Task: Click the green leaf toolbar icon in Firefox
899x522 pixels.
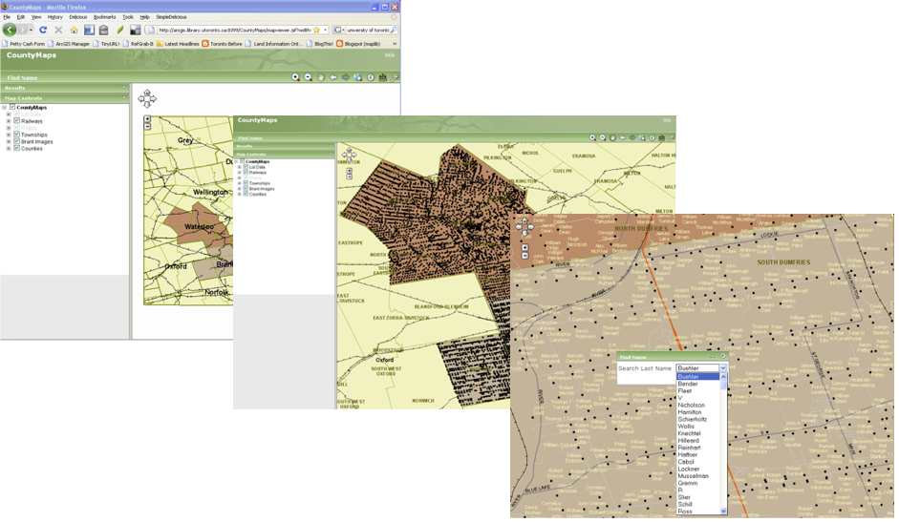Action: [x=120, y=30]
